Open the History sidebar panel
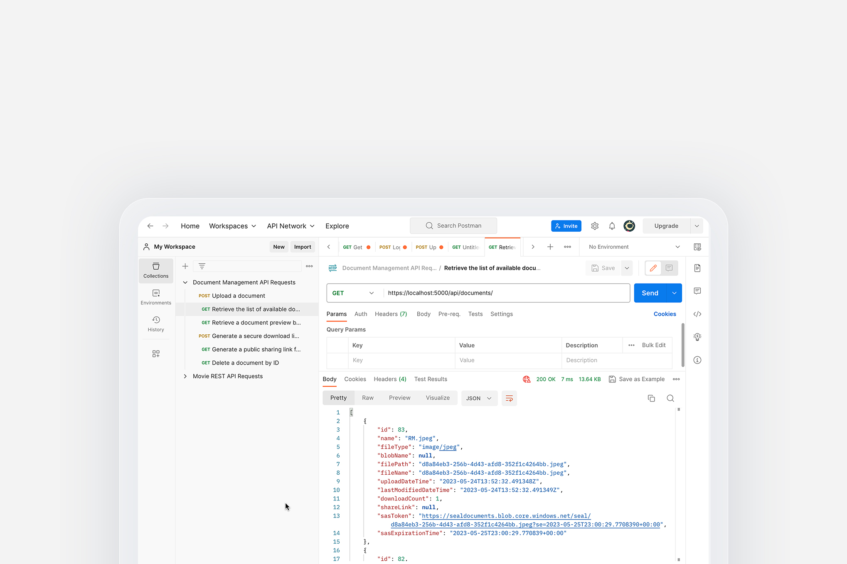The image size is (847, 564). pyautogui.click(x=156, y=324)
